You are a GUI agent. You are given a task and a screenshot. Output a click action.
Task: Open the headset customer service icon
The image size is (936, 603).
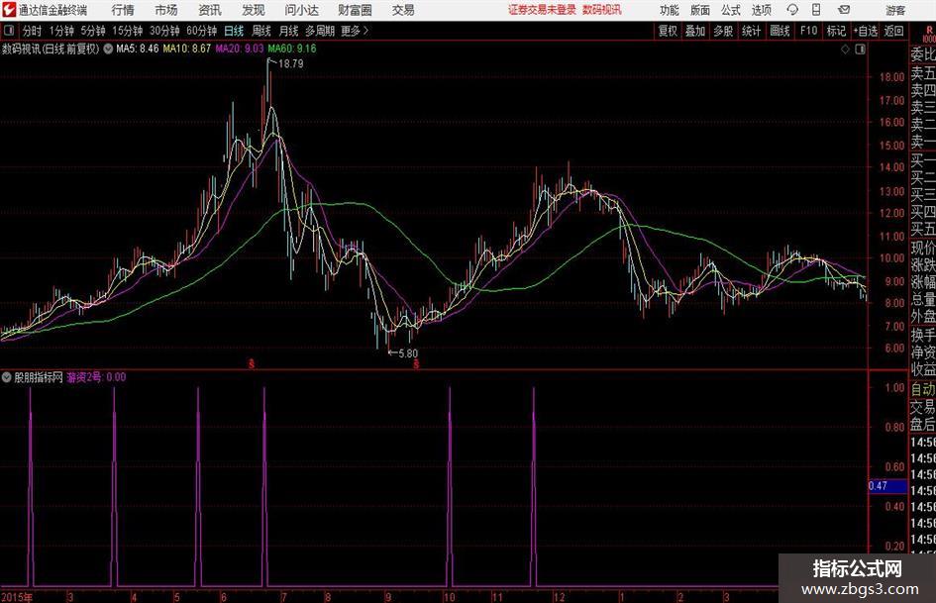[792, 10]
